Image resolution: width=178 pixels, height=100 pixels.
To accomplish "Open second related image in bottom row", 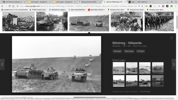I will 132,81.
